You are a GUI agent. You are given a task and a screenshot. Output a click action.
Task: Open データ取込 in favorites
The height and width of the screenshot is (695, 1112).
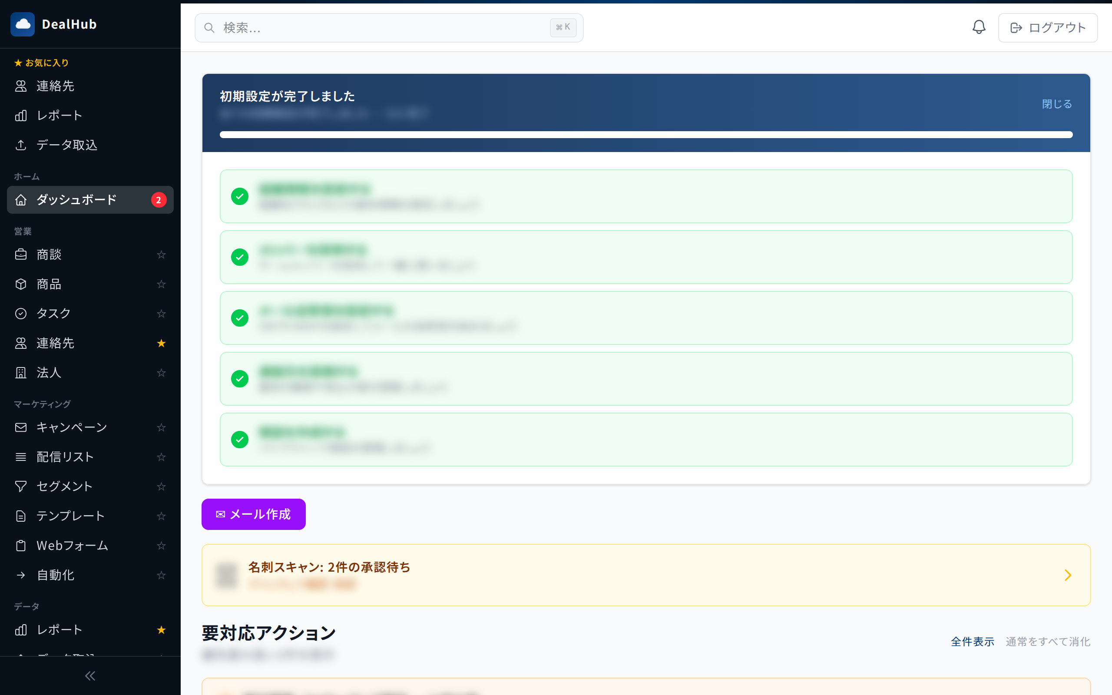tap(67, 145)
